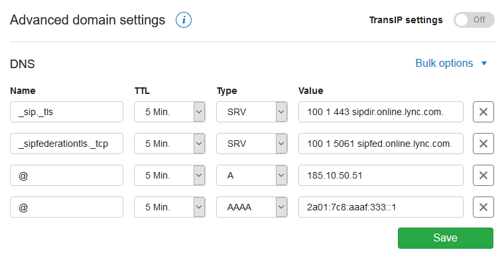This screenshot has width=504, height=258.
Task: Click the 185.10.50.51 value field
Action: (381, 175)
